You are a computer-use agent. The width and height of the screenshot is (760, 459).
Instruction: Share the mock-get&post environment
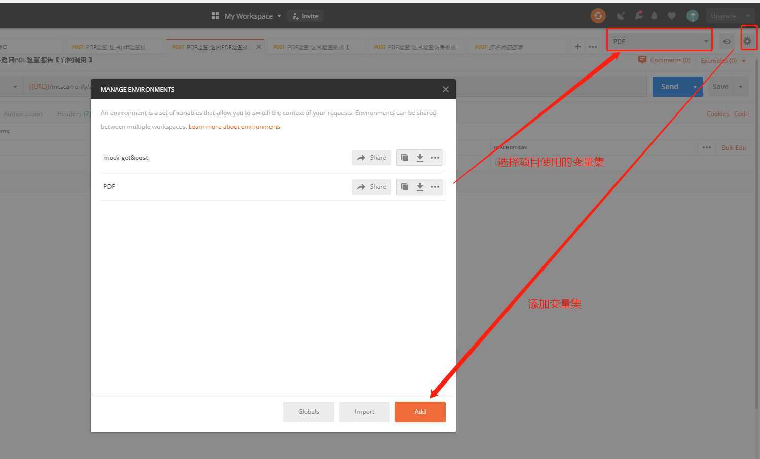click(x=372, y=158)
